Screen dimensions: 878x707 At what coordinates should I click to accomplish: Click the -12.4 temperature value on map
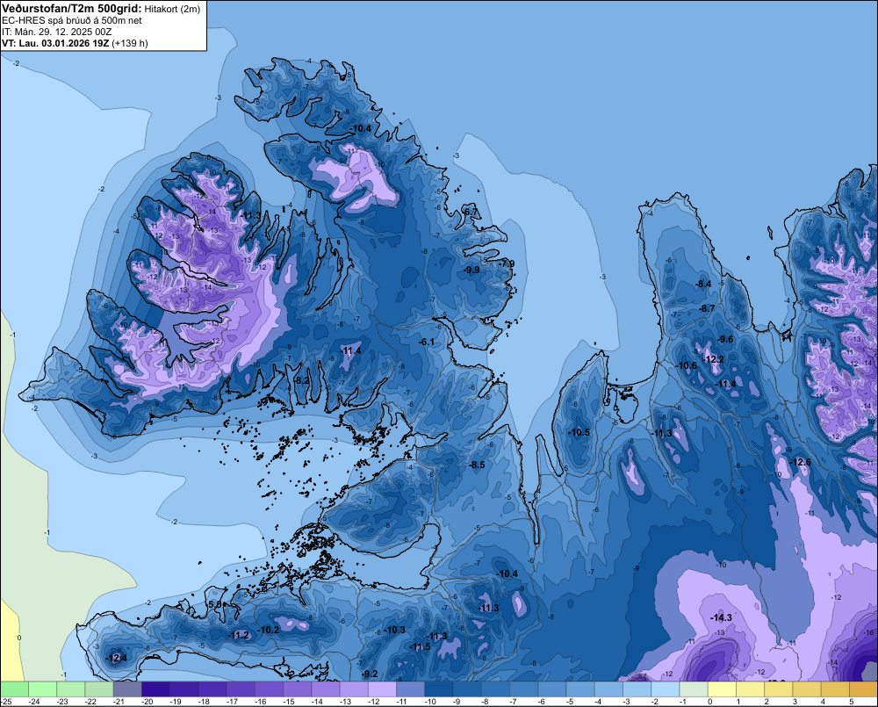[x=117, y=658]
